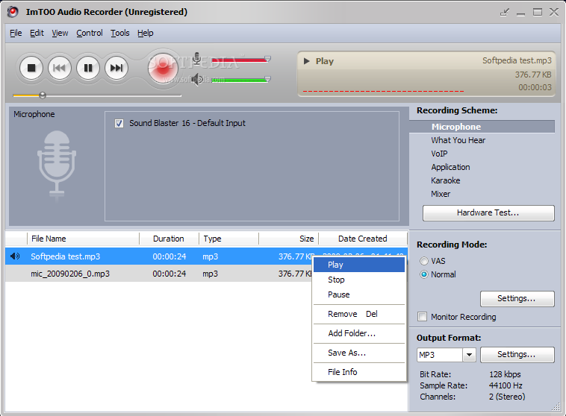Click the speaker volume icon
The image size is (566, 416).
click(196, 79)
